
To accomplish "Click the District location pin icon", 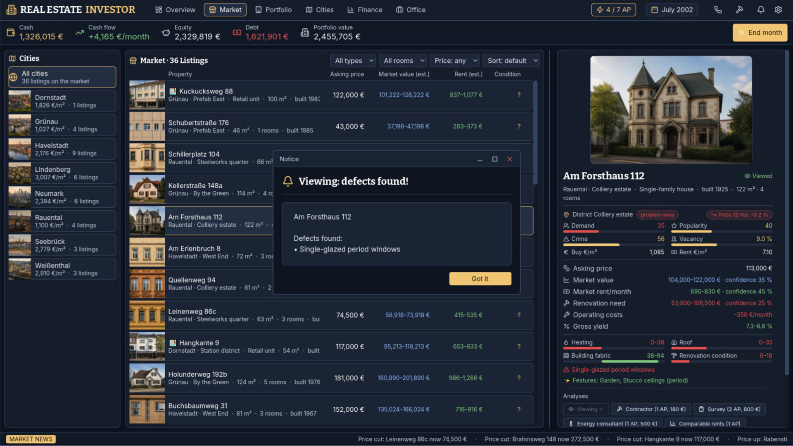I will [x=566, y=215].
